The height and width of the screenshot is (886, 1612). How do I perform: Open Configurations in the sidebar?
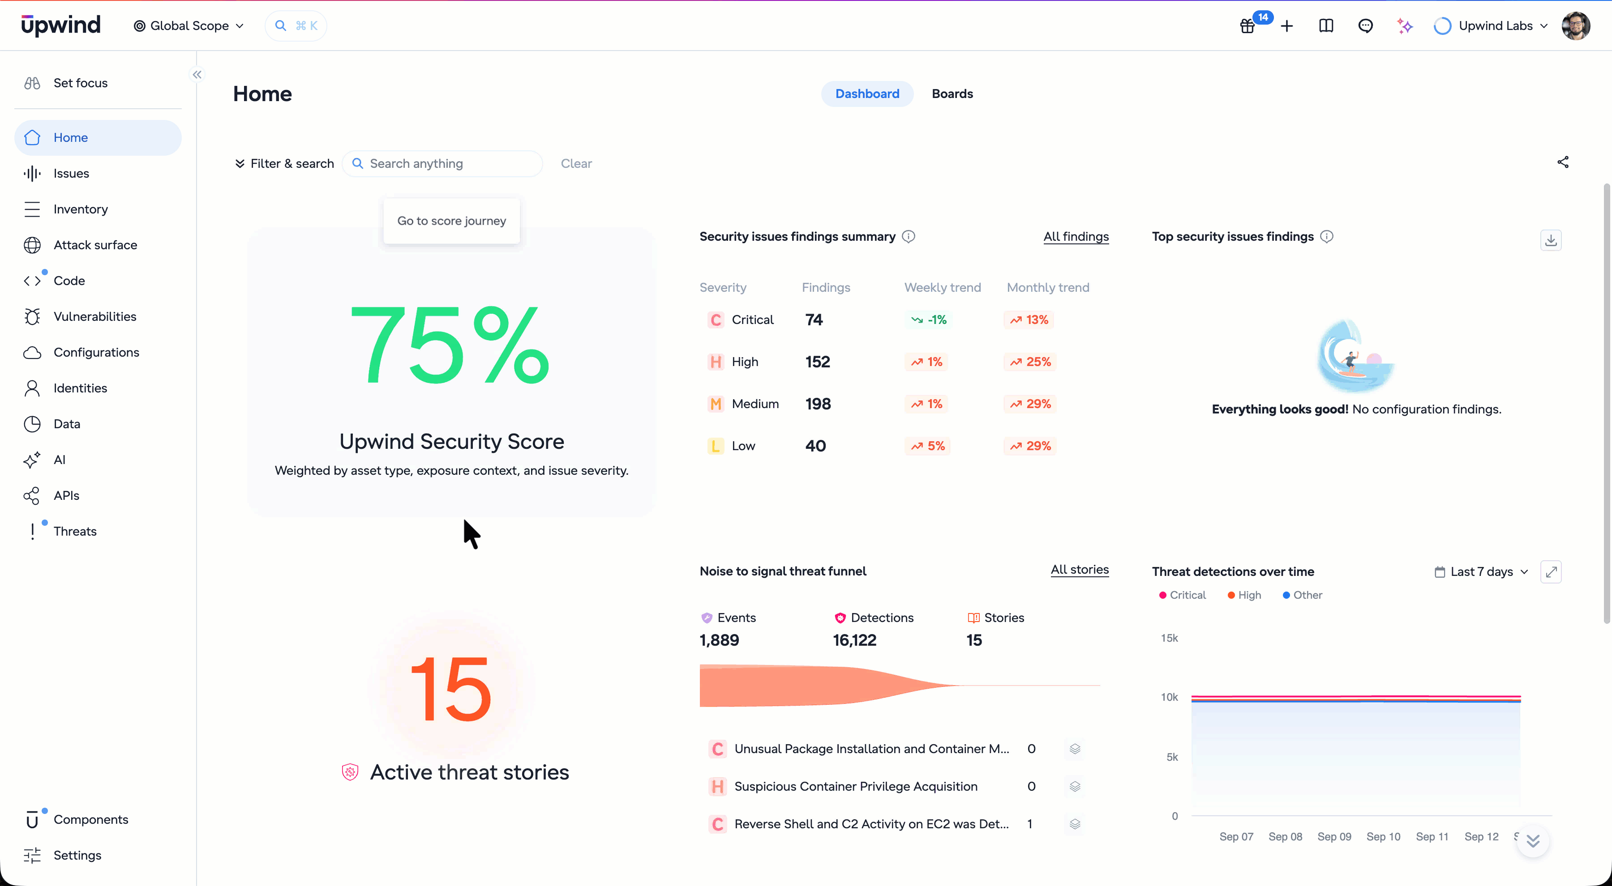coord(98,353)
